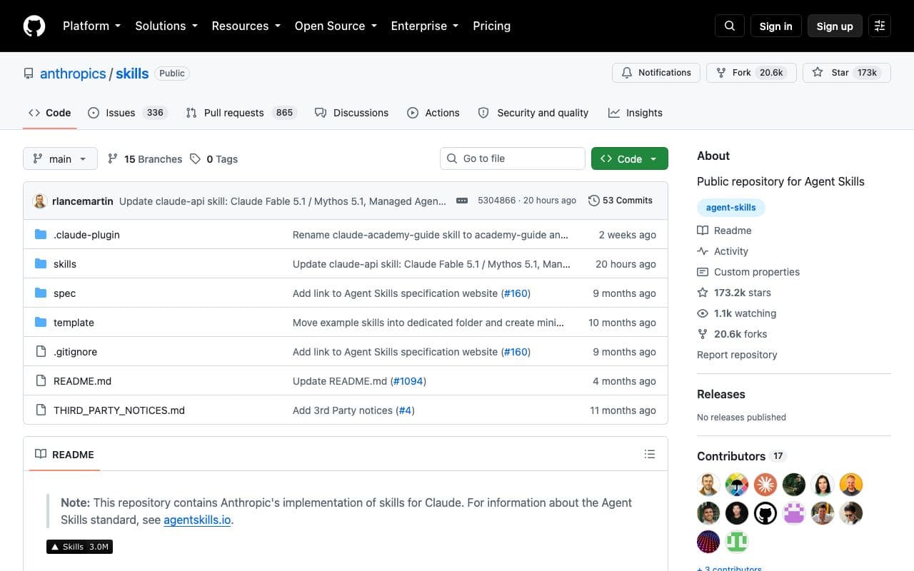Click the Skills 3.0M badge

point(79,547)
